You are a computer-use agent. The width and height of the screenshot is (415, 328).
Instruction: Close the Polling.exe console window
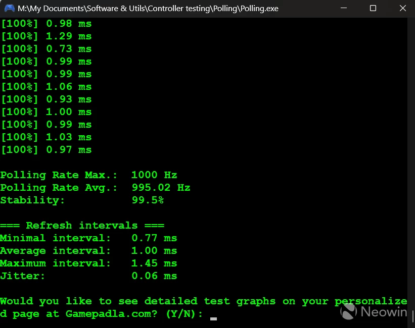402,8
